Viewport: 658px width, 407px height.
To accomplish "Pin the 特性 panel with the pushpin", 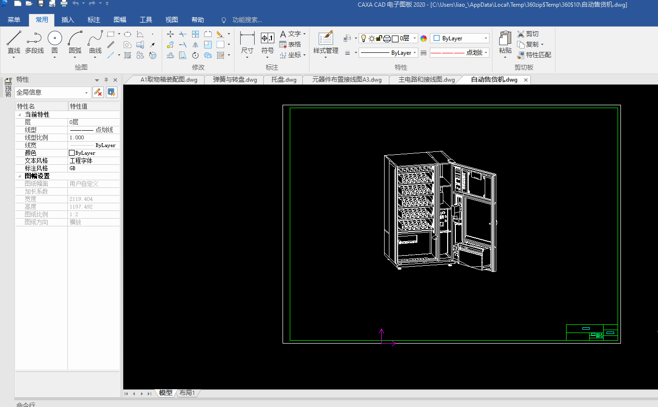I will coord(106,80).
